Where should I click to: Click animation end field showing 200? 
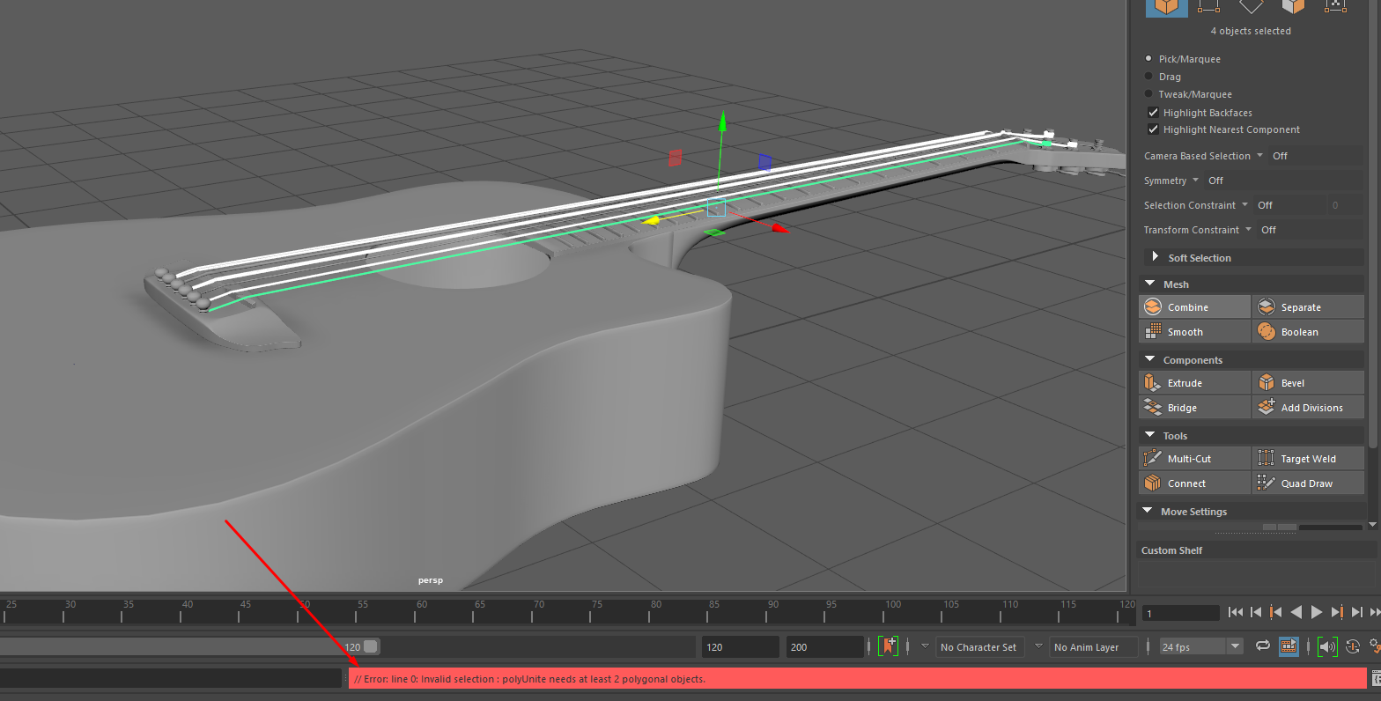(x=824, y=646)
